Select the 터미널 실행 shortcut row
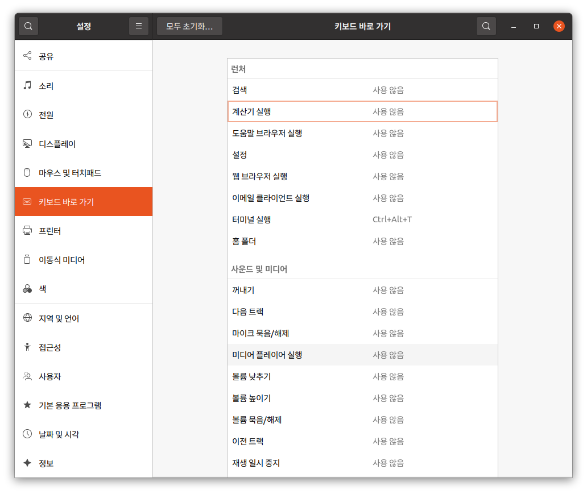Screen dimensions: 587x494 tap(362, 219)
